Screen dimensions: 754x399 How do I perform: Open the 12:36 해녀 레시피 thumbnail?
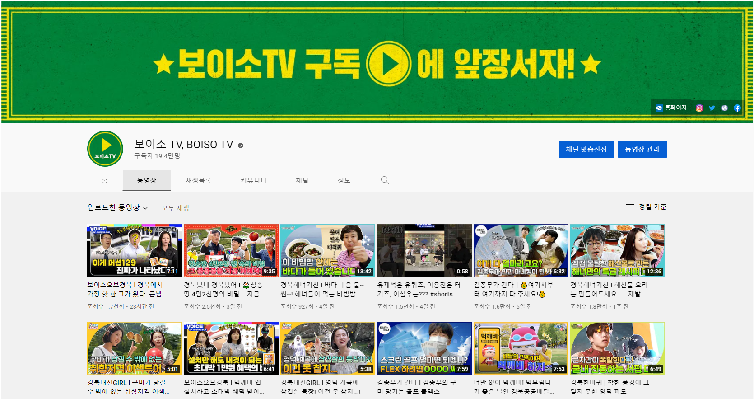point(618,251)
